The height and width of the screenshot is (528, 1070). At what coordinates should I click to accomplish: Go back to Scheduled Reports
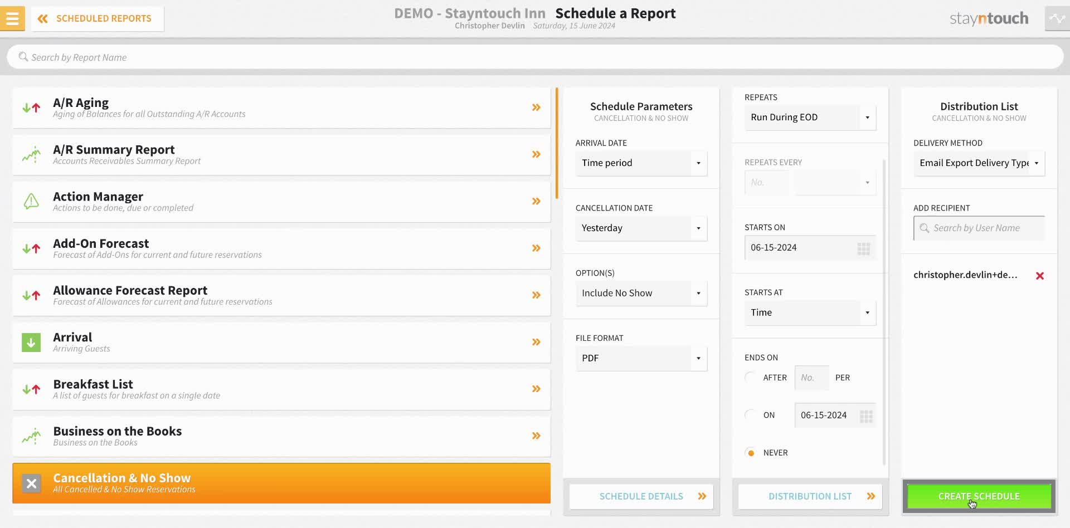(x=98, y=18)
